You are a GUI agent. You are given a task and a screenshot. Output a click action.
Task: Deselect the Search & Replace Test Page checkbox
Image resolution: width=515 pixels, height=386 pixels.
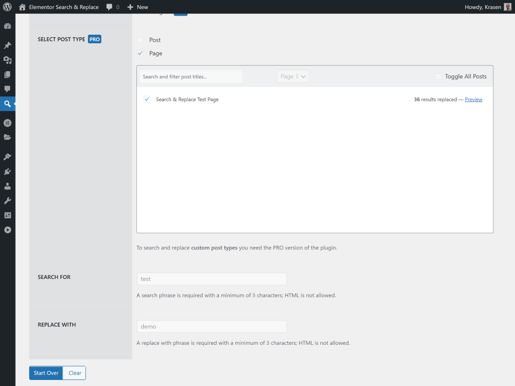click(147, 99)
